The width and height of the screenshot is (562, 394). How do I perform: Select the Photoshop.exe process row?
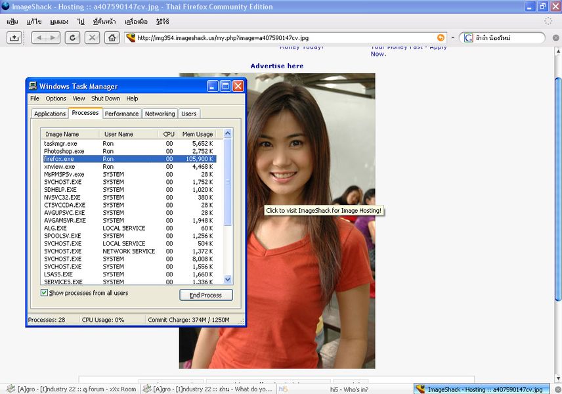[x=129, y=151]
